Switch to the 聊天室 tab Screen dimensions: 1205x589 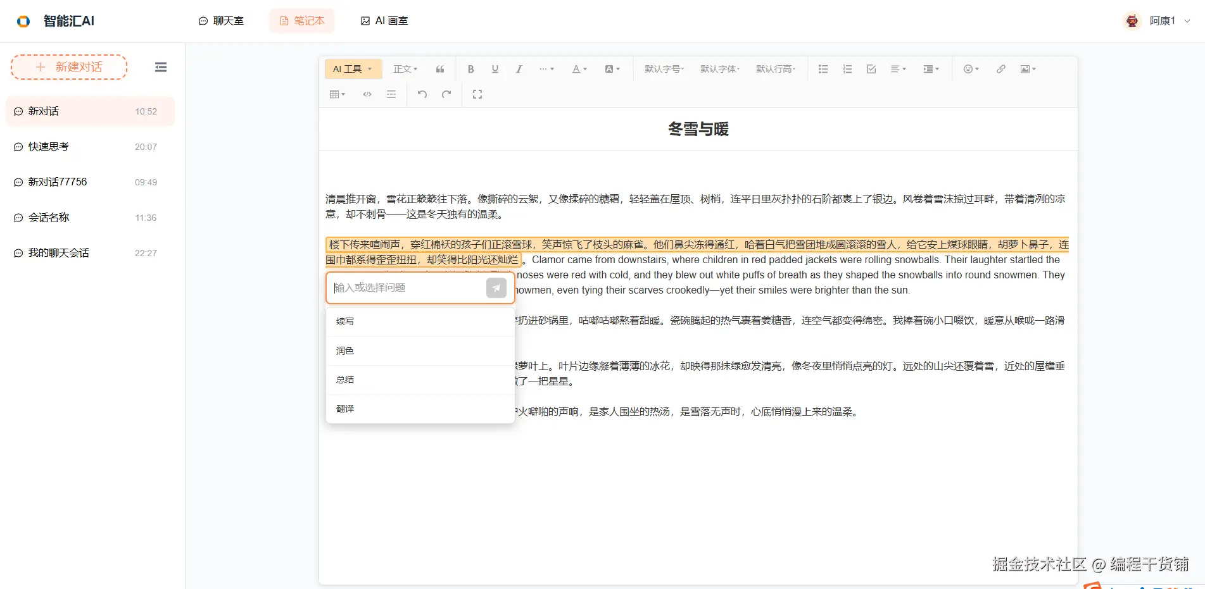click(221, 20)
